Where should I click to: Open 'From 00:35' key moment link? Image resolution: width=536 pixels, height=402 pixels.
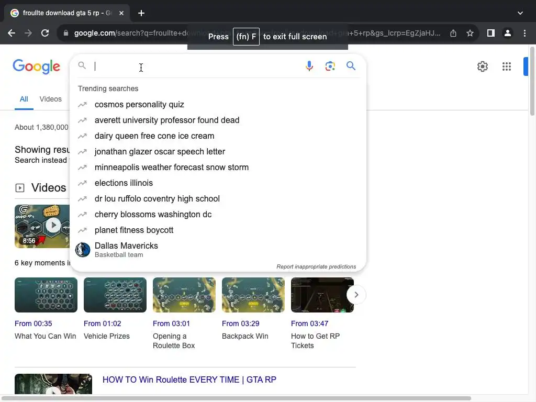(33, 323)
